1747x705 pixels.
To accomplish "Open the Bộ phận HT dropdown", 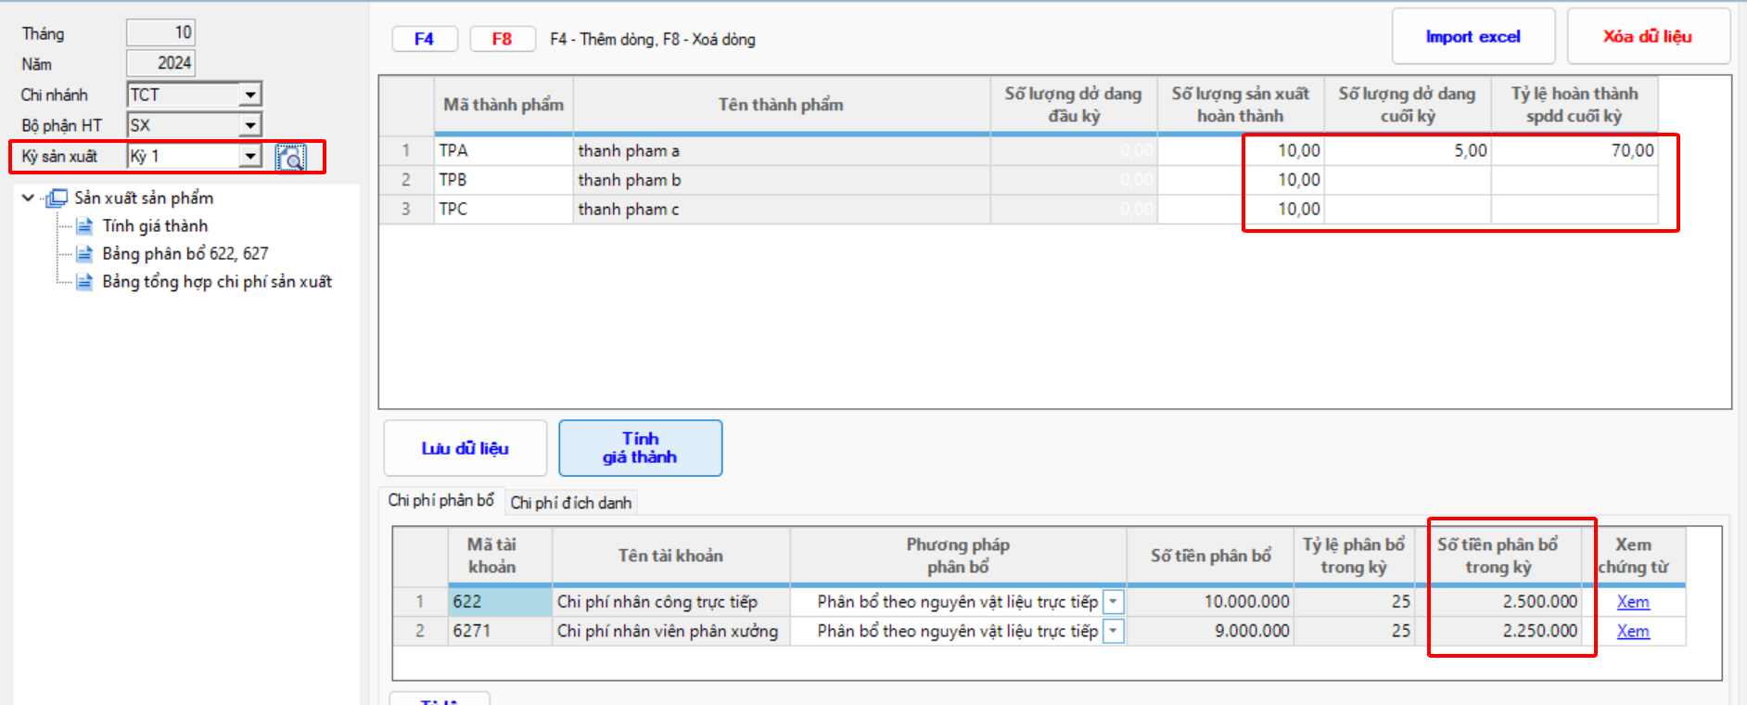I will (x=250, y=125).
